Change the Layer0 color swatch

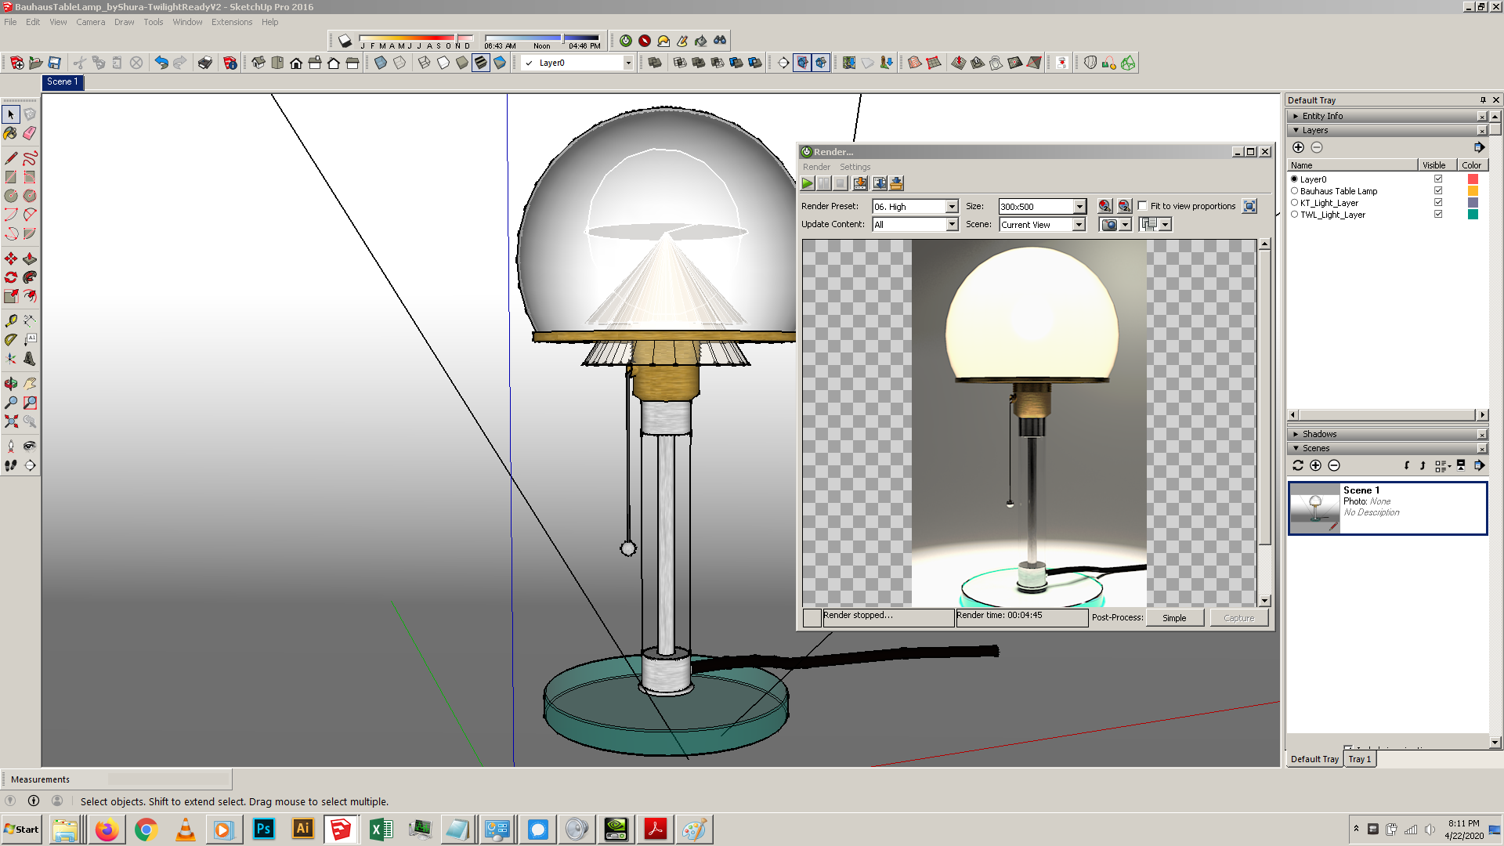point(1473,179)
